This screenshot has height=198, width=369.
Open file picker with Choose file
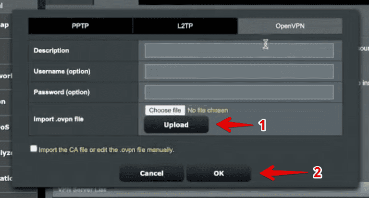click(x=165, y=110)
